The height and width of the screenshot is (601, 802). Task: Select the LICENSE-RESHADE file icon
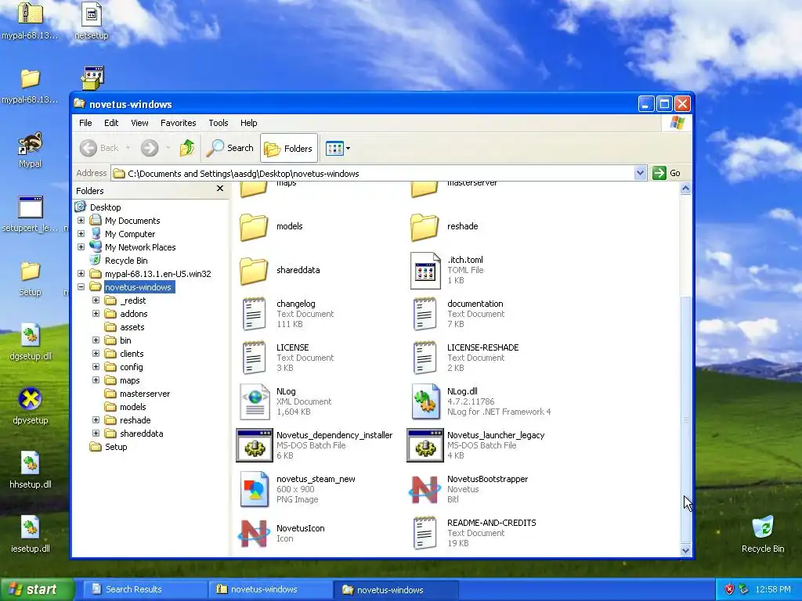[424, 358]
